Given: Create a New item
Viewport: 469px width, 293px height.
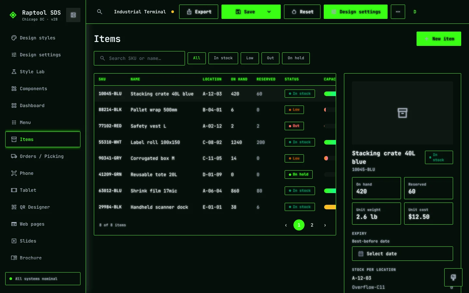Looking at the screenshot, I should pyautogui.click(x=439, y=39).
